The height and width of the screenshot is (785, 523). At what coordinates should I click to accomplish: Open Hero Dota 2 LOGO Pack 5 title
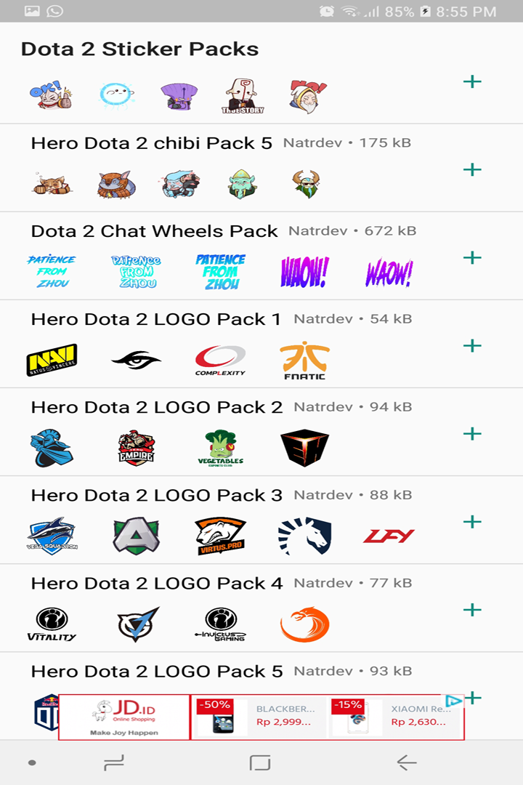pyautogui.click(x=156, y=671)
